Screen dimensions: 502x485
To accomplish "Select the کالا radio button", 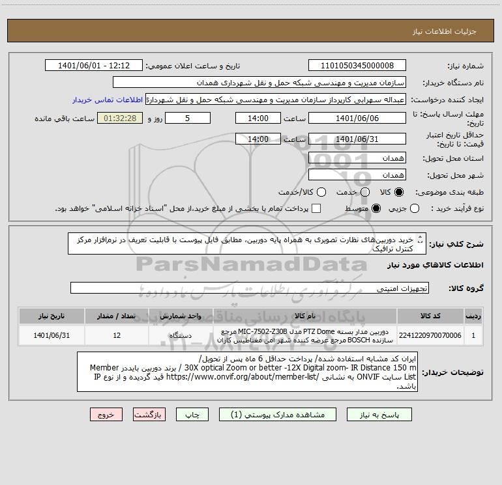I will (398, 192).
